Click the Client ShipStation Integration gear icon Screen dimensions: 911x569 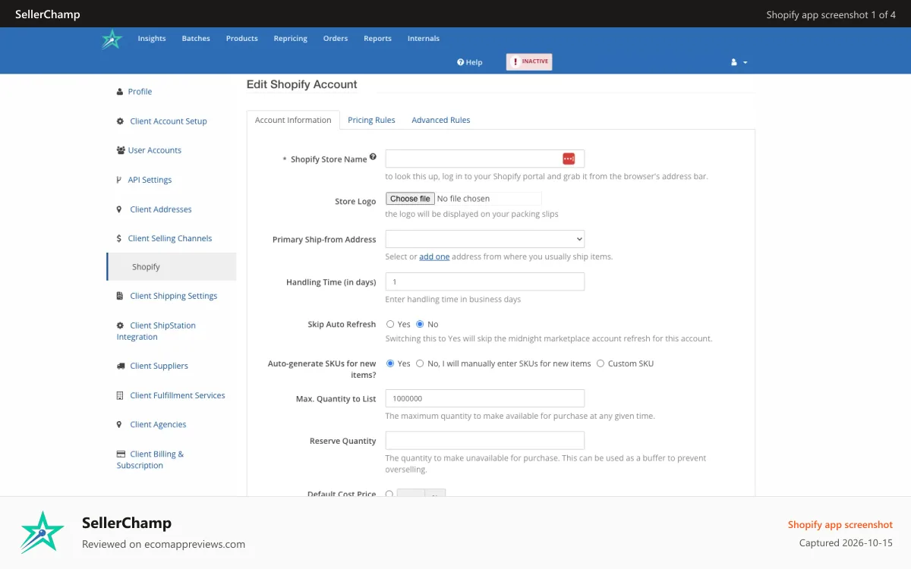pos(120,325)
